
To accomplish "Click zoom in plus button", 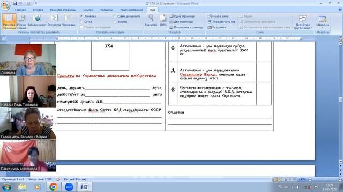I will (340, 179).
